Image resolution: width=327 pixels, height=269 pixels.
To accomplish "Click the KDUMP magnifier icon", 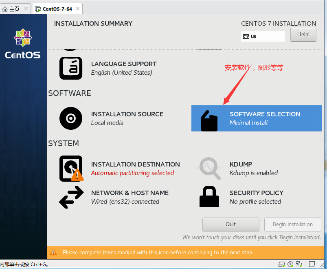I will click(x=209, y=169).
